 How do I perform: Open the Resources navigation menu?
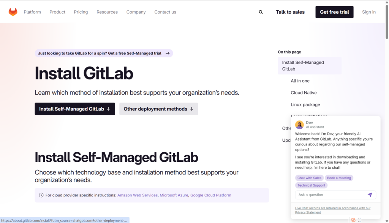point(107,12)
